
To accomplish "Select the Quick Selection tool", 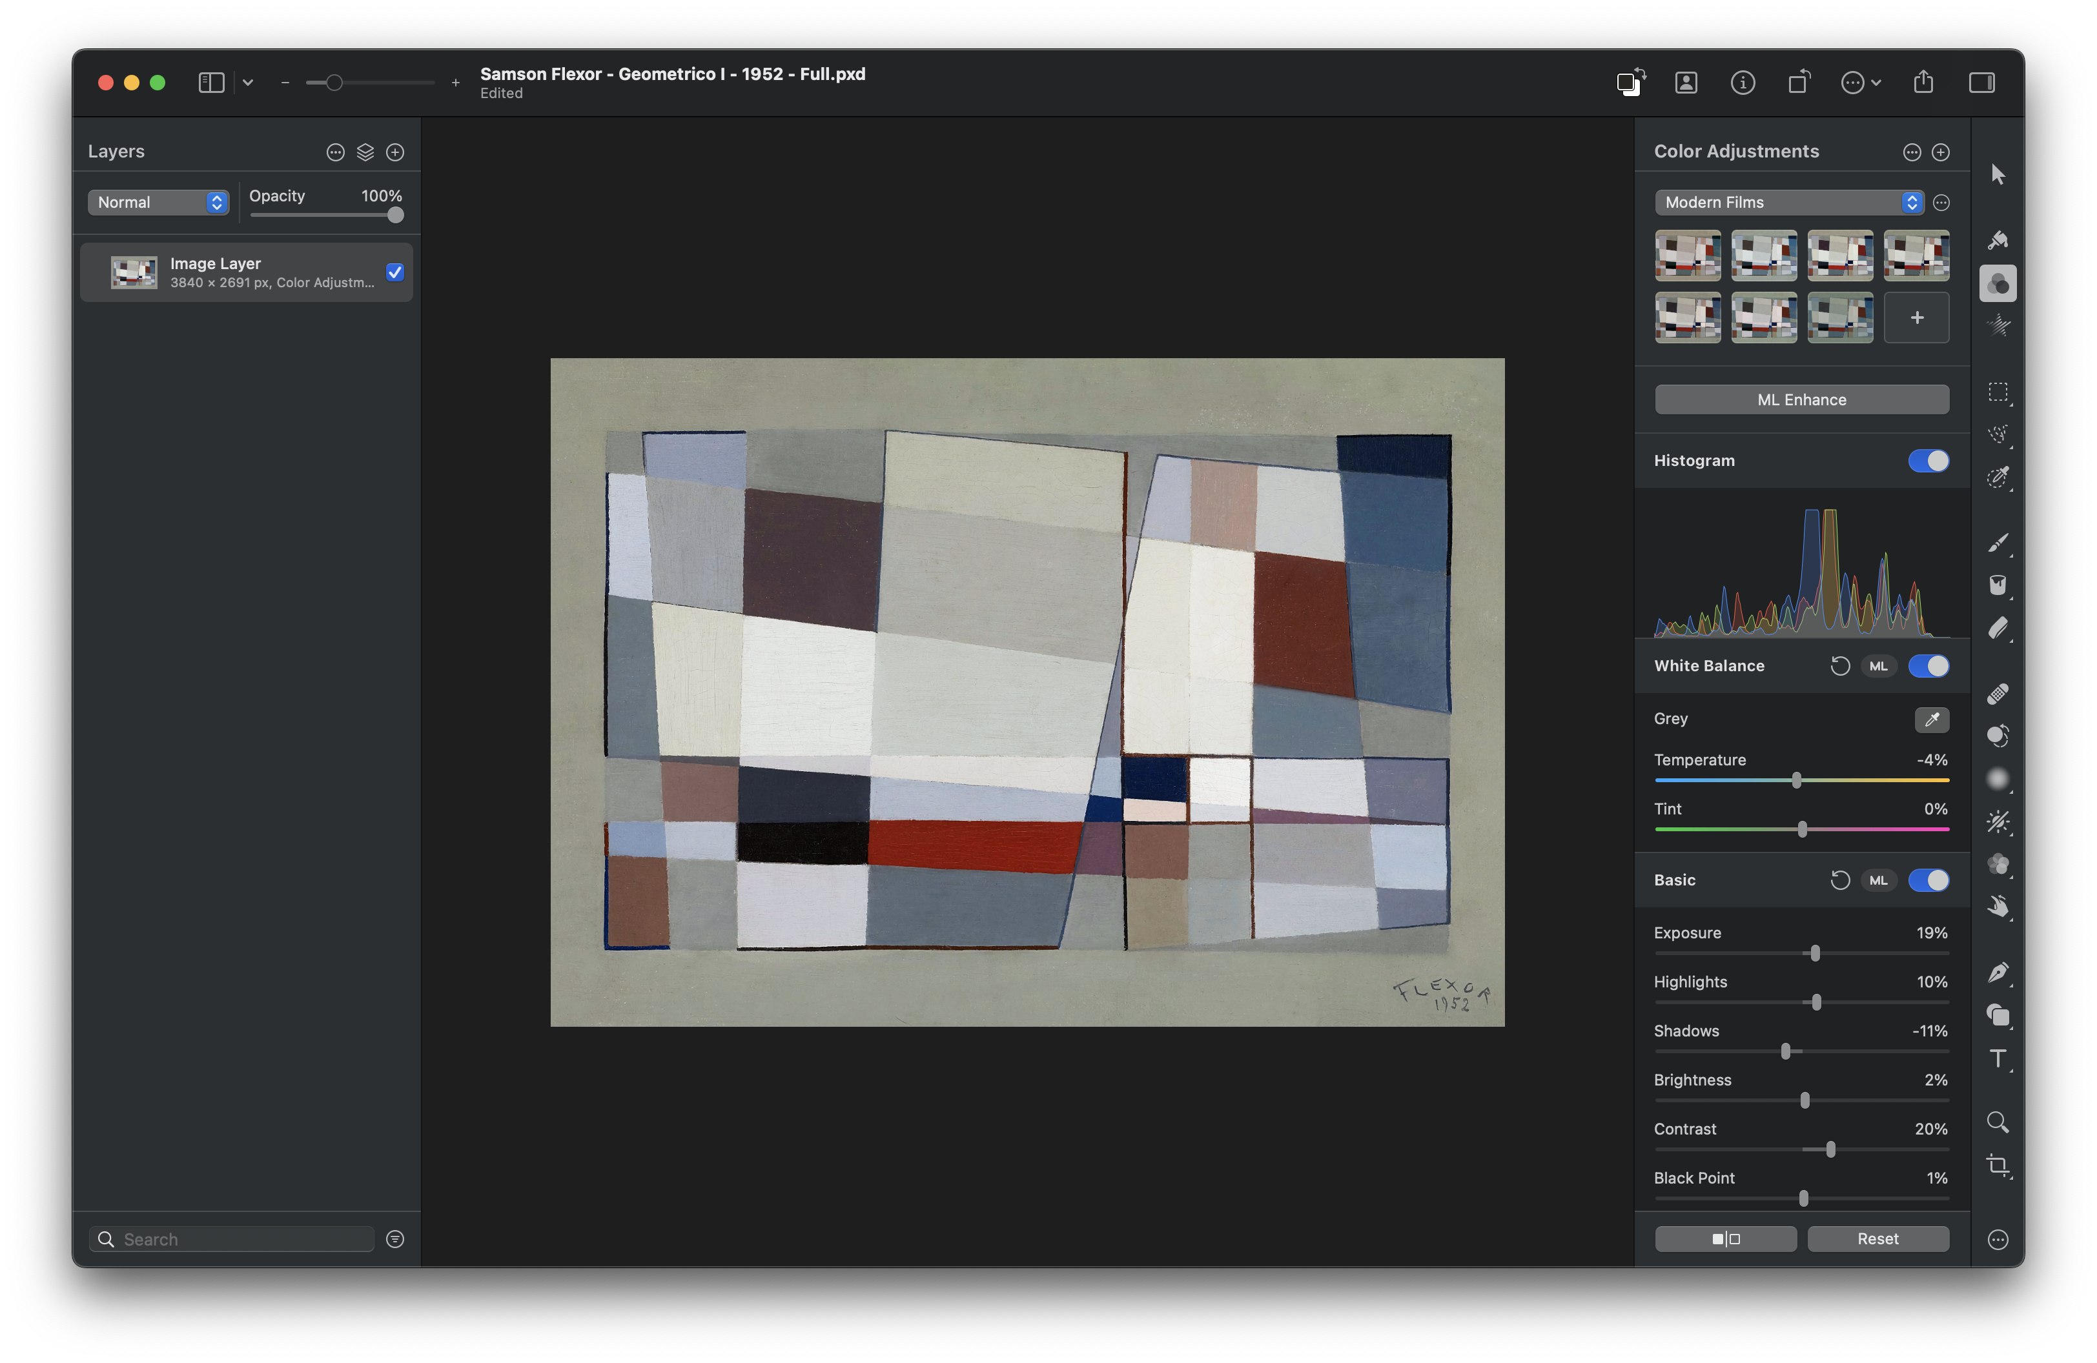I will click(1998, 478).
